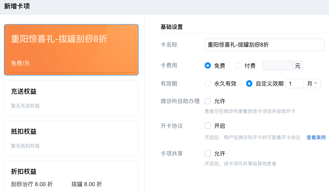Open the 充送权益 section
Screen dimensions: 329x193
71,98
